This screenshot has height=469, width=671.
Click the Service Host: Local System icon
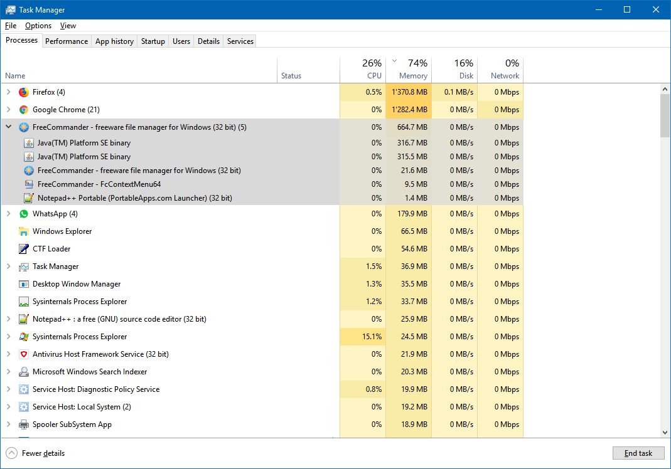click(23, 406)
